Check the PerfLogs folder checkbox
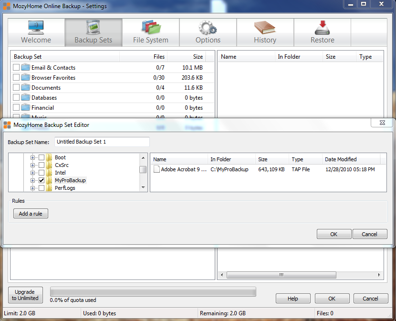396x321 pixels. click(42, 188)
